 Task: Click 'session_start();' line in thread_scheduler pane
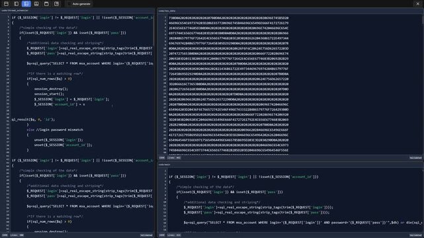pos(49,94)
